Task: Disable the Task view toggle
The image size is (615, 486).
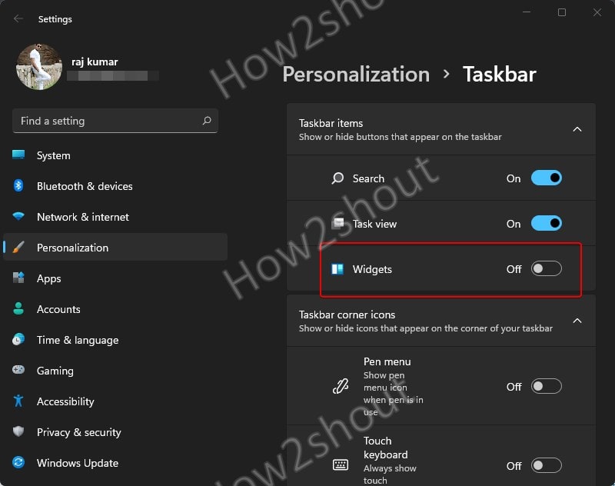Action: coord(546,223)
